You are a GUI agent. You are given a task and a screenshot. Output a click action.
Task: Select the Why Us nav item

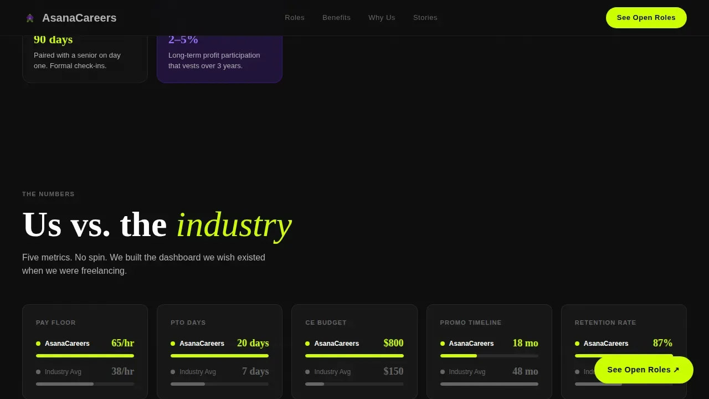click(x=382, y=18)
